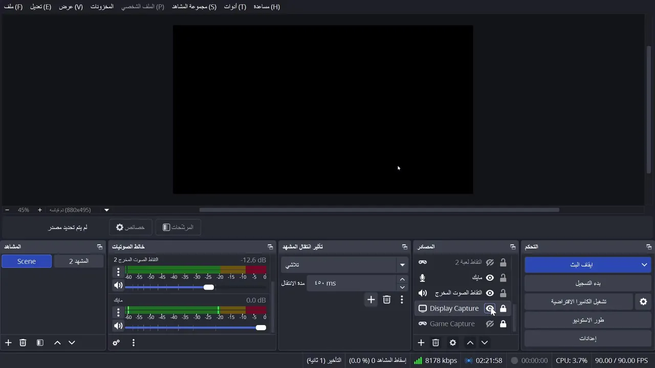Stop streaming with ايقاف البث button
This screenshot has height=368, width=655.
click(581, 265)
